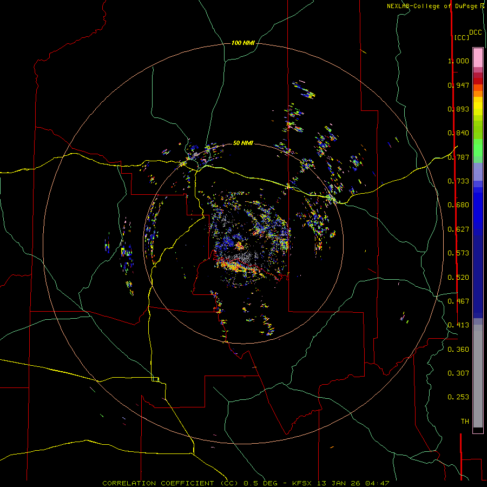
Task: Click the 1.000 legend value
Action: pyautogui.click(x=458, y=61)
